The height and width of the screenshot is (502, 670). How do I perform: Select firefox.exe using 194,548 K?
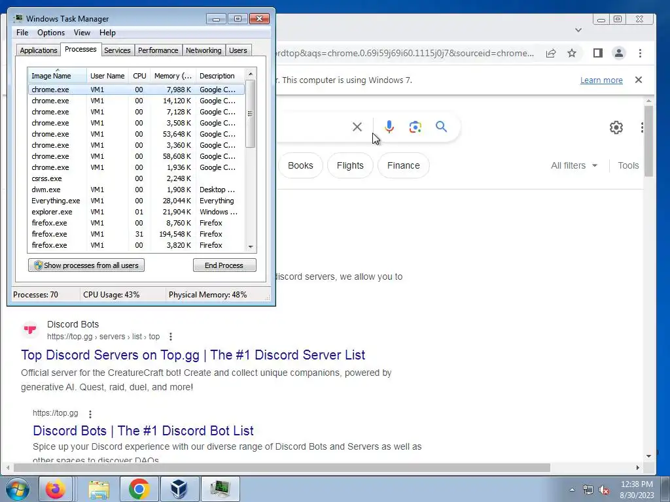tap(136, 234)
